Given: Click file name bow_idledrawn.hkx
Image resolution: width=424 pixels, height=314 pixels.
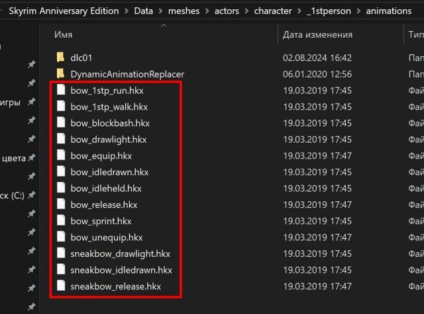Looking at the screenshot, I should 109,172.
